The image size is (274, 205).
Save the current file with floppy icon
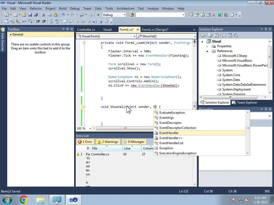(x=30, y=15)
